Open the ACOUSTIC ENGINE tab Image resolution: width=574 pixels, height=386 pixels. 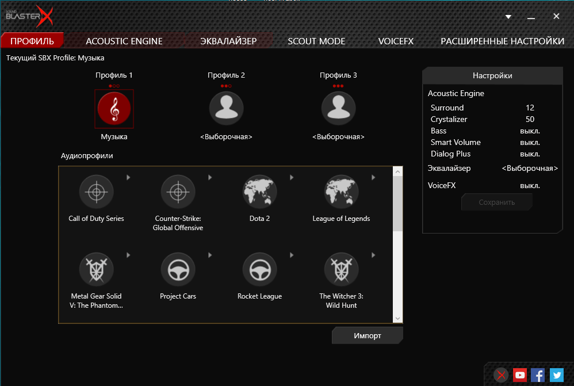[x=124, y=41]
